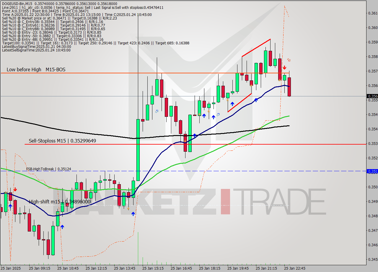
Task: Click the 'Sell %10 @ C_Entry38: 0.35544' line
Action: coord(52,22)
